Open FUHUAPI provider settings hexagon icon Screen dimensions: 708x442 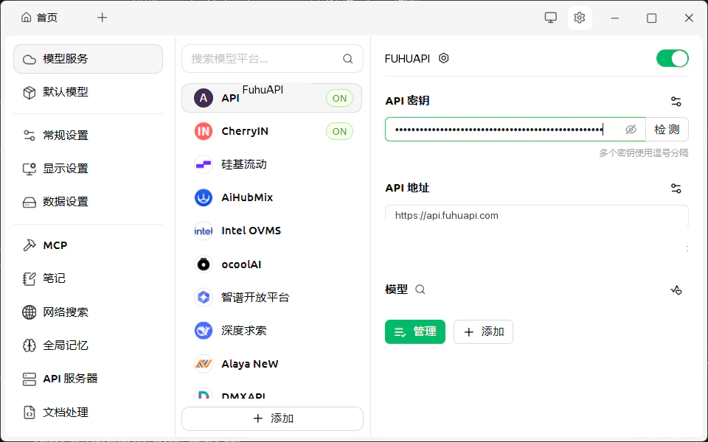pos(444,58)
